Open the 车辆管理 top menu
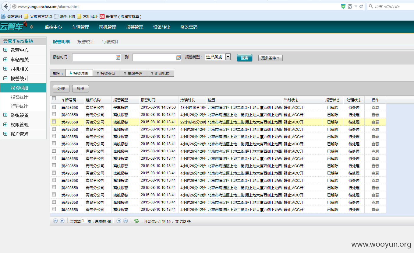Image resolution: width=414 pixels, height=253 pixels. click(x=80, y=27)
